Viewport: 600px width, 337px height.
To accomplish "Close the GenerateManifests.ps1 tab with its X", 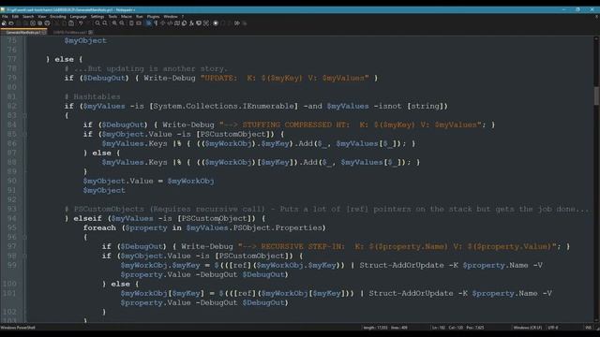I will click(x=44, y=33).
